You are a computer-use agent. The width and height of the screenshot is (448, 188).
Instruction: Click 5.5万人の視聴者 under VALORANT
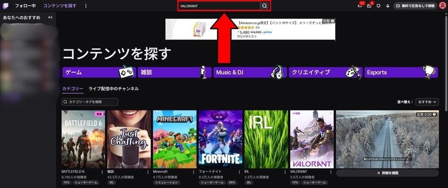click(302, 177)
